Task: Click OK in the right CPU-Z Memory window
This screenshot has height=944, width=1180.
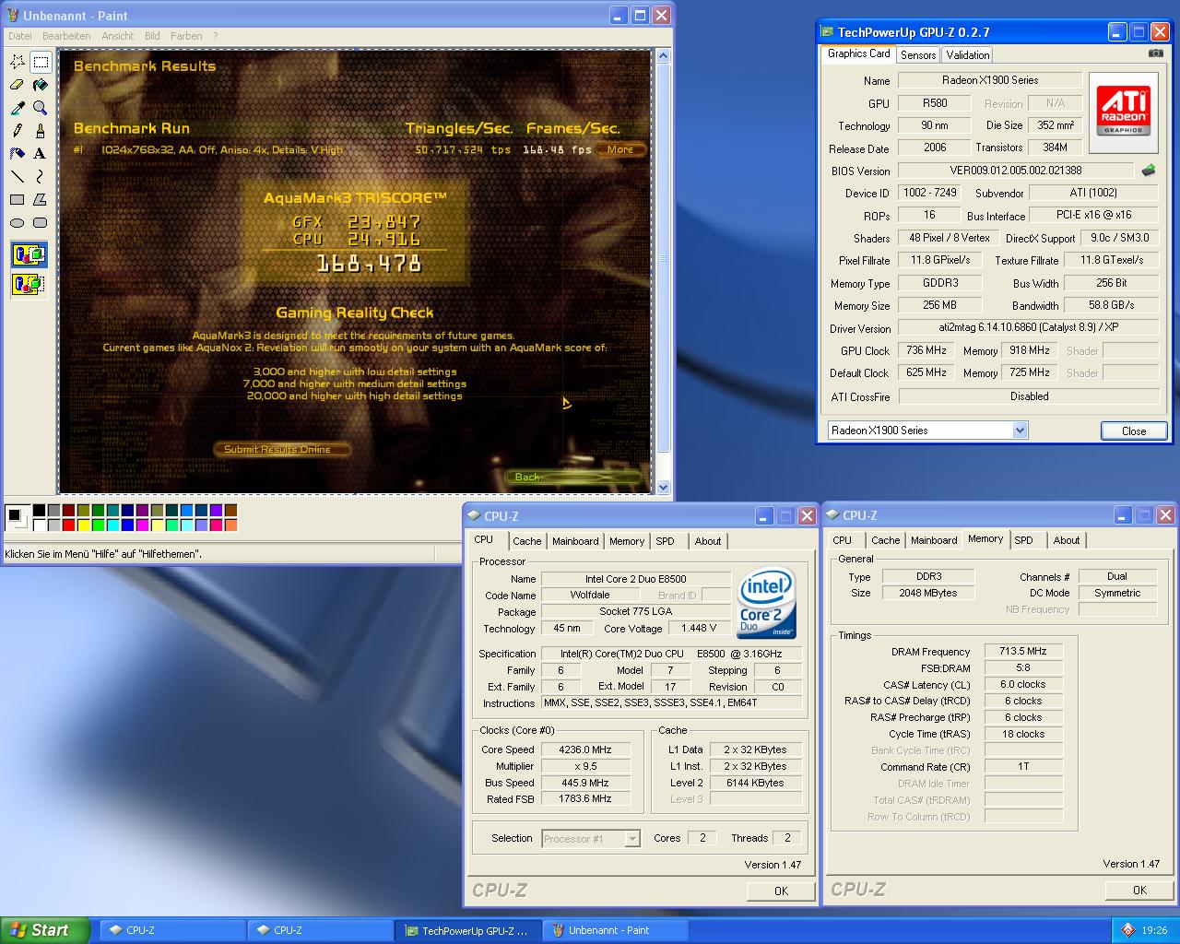Action: click(x=1139, y=890)
